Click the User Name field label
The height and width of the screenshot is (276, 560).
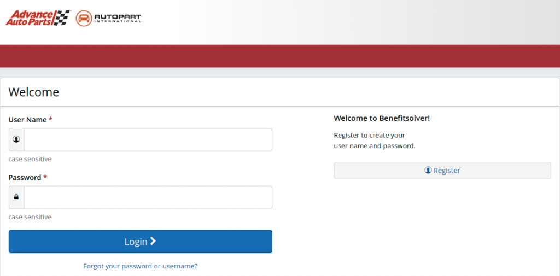pyautogui.click(x=27, y=119)
